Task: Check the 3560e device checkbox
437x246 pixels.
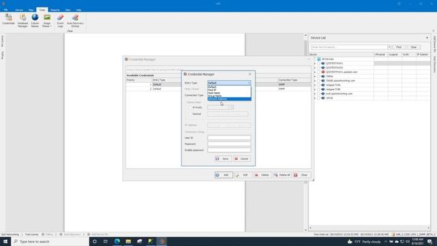Action: (319, 76)
